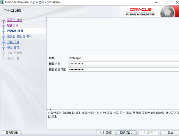Jump to the 고급 구성 step
Viewport: 179px width, 136px height.
13,42
